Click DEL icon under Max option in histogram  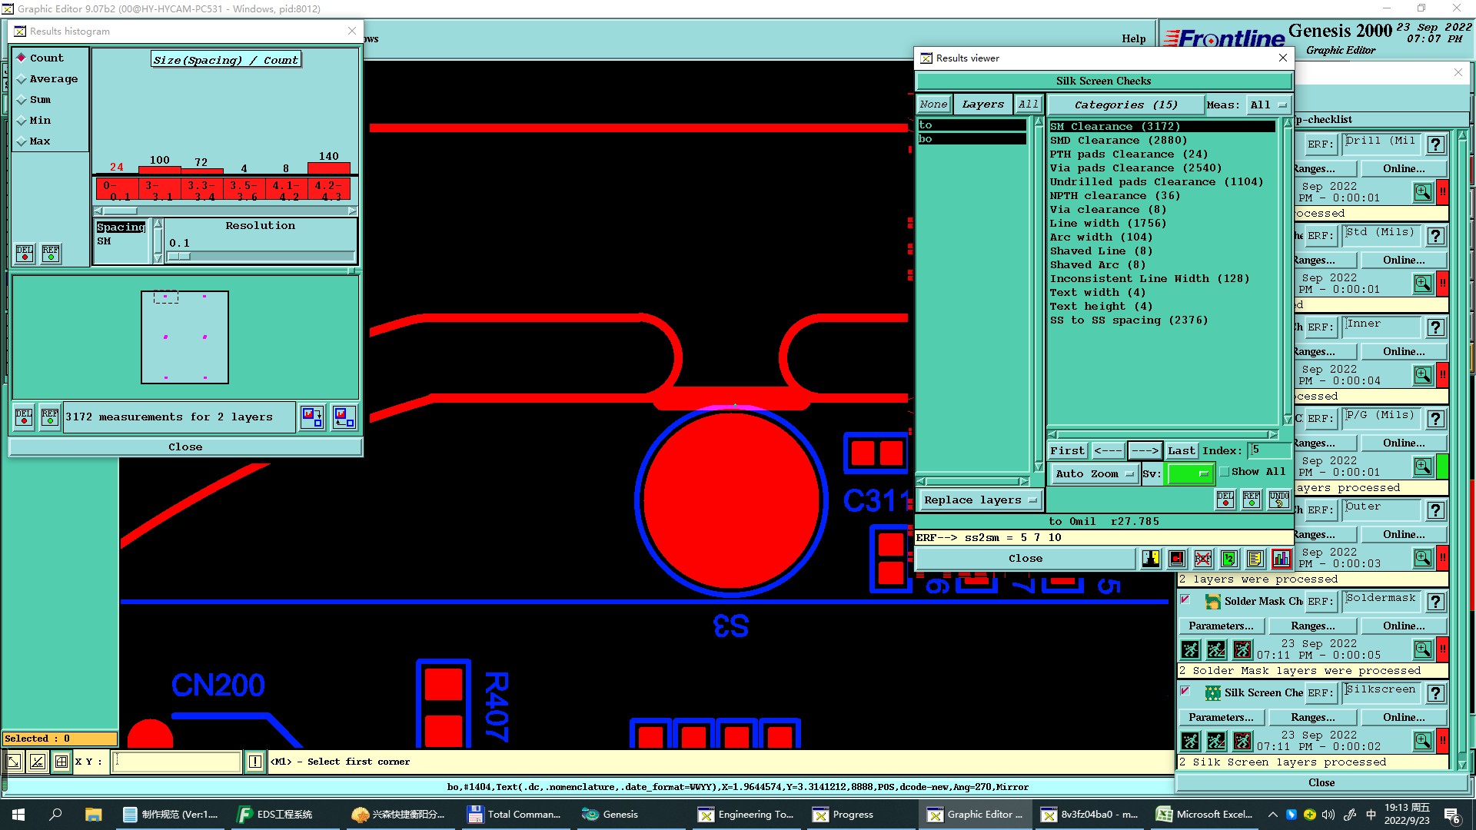coord(25,253)
